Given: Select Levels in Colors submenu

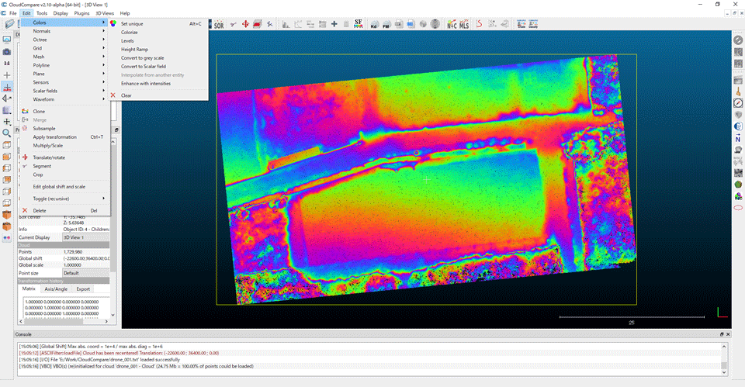Looking at the screenshot, I should pyautogui.click(x=158, y=41).
